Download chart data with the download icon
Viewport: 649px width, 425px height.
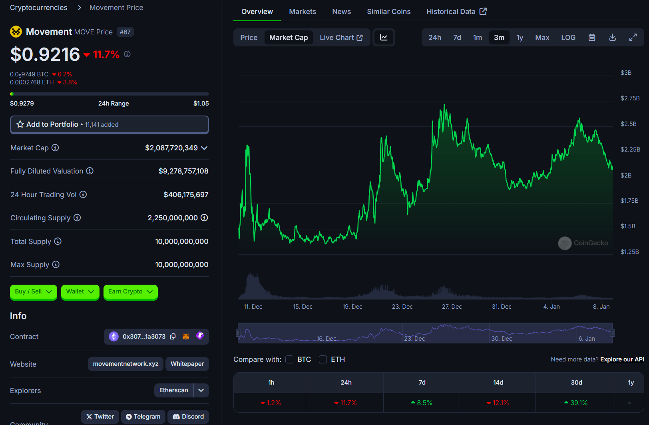click(x=612, y=37)
